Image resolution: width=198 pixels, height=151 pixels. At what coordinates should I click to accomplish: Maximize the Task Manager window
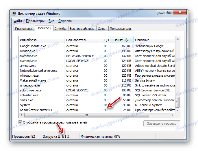(x=169, y=12)
